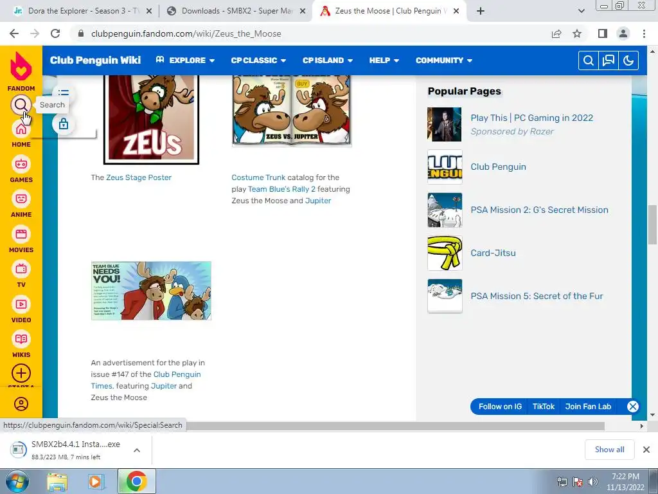View site security padlock info
This screenshot has width=658, height=494.
(81, 33)
